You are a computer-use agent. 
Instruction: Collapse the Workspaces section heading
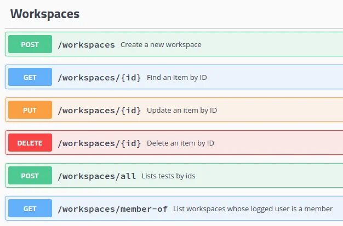click(45, 14)
